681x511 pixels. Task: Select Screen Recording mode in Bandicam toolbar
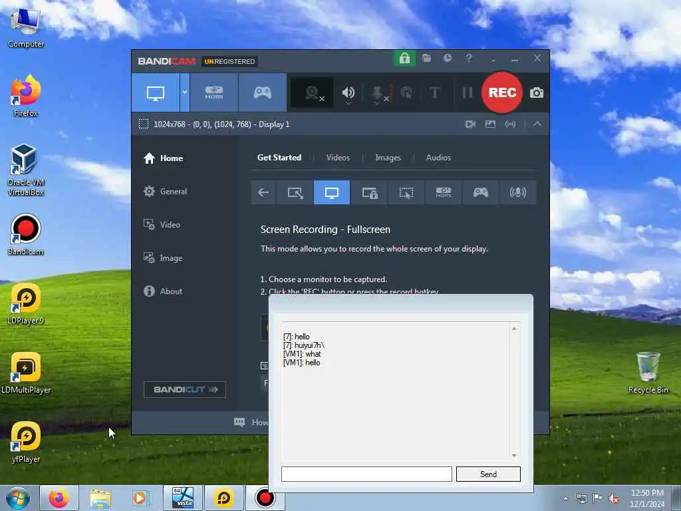click(156, 92)
